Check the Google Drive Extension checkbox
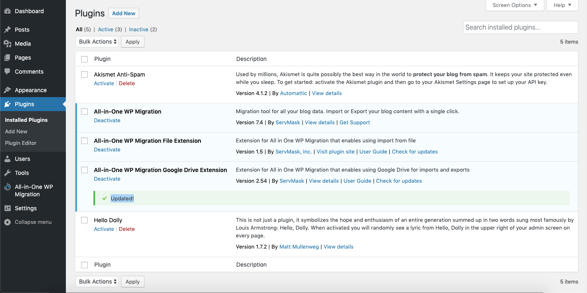Viewport: 587px width, 293px height. coord(84,170)
